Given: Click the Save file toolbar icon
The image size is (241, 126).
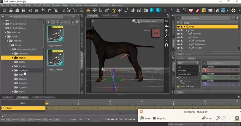Looking at the screenshot, I should click(24, 11).
